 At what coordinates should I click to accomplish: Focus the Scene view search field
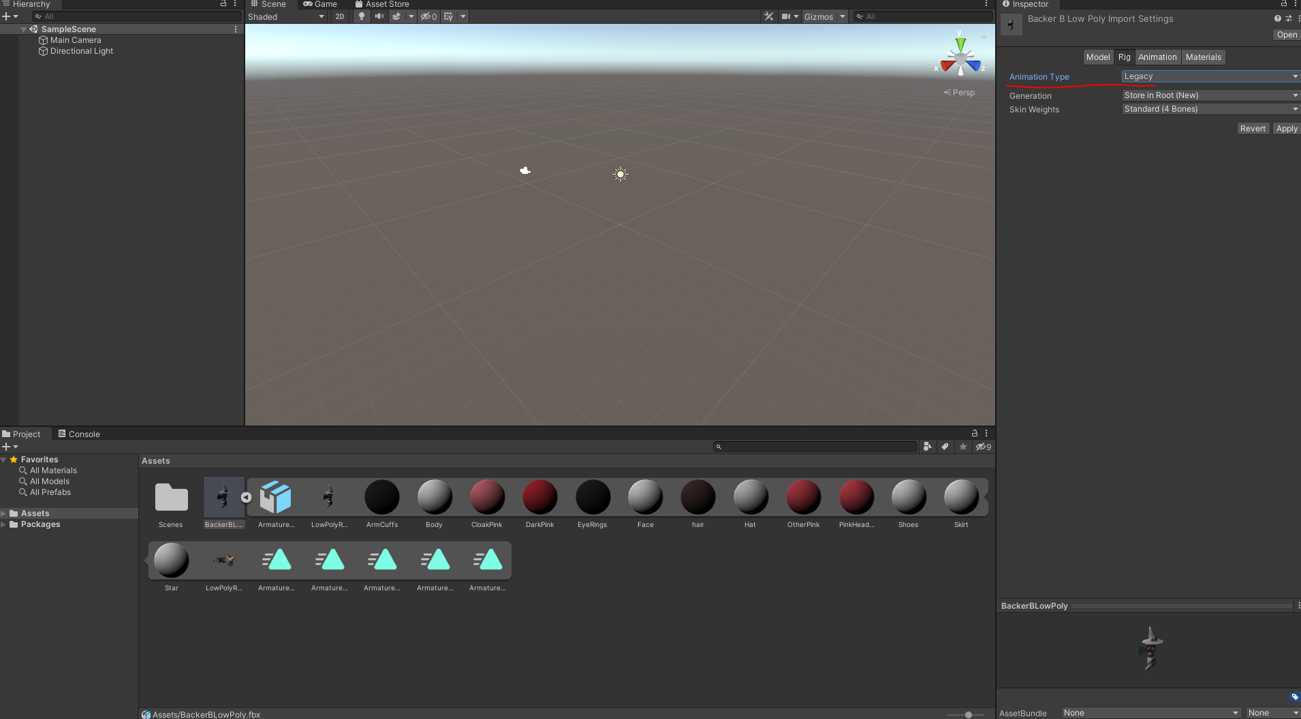click(x=924, y=16)
